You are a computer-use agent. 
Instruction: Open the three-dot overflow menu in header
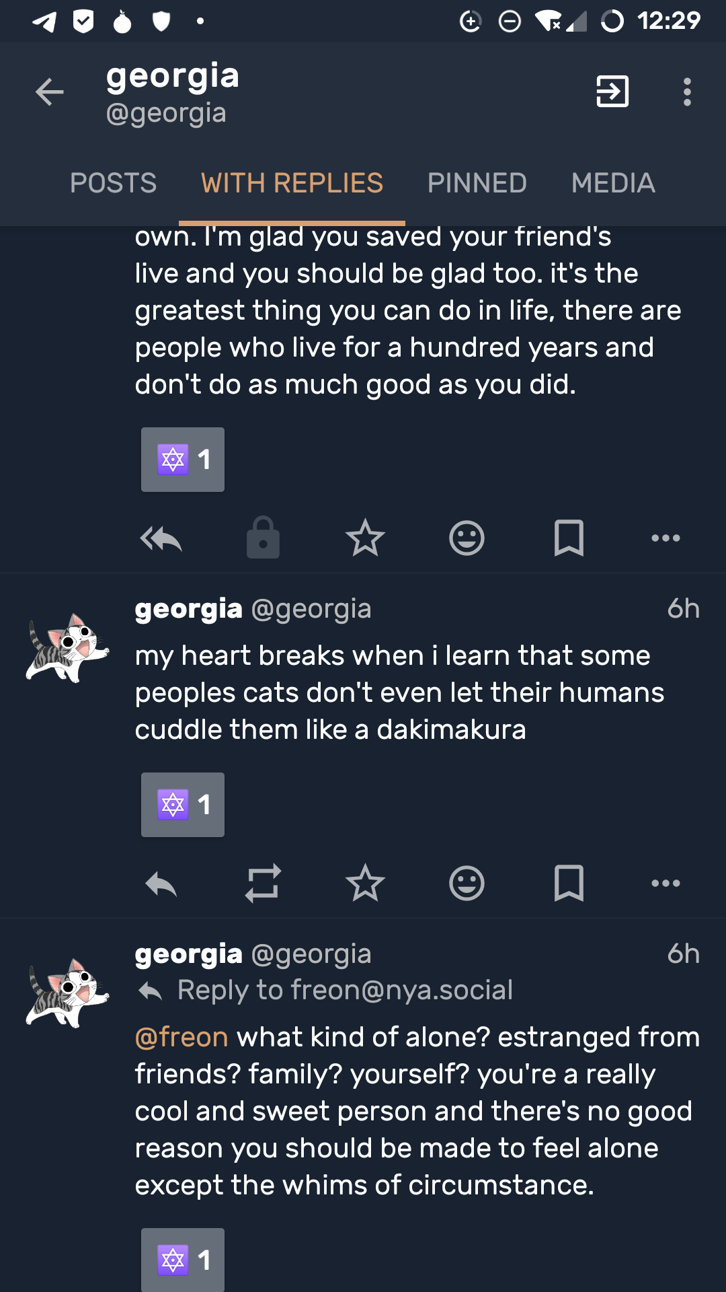pos(687,92)
